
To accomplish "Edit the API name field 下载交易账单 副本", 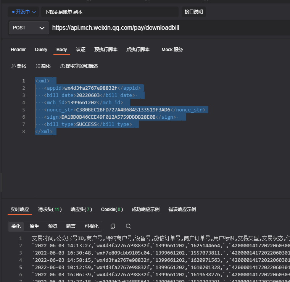I will [110, 12].
